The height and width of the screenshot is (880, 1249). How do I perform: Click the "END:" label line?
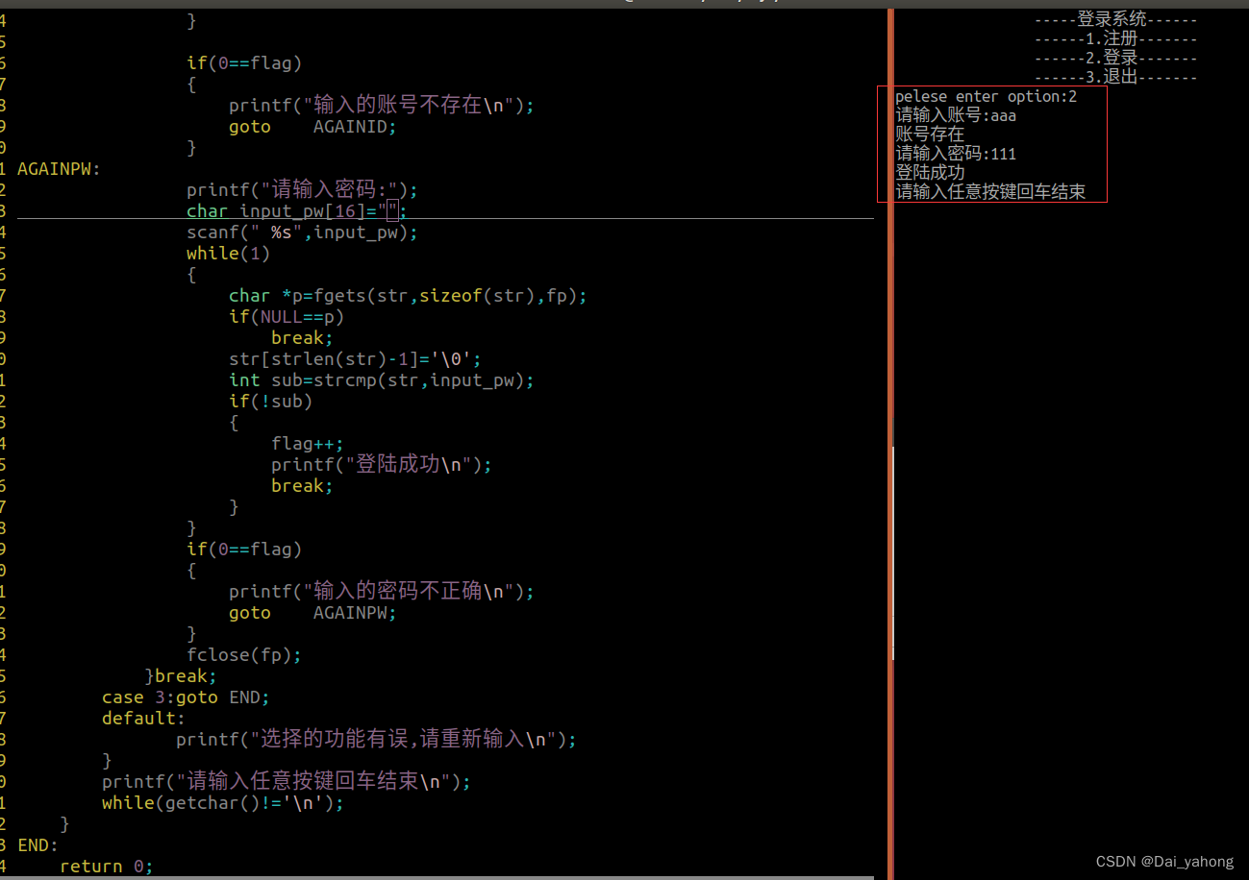click(37, 845)
